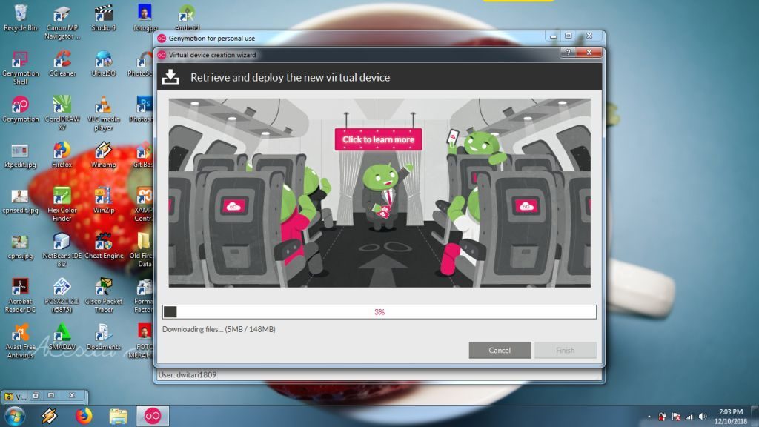
Task: Open Firefox from the taskbar
Action: (84, 416)
